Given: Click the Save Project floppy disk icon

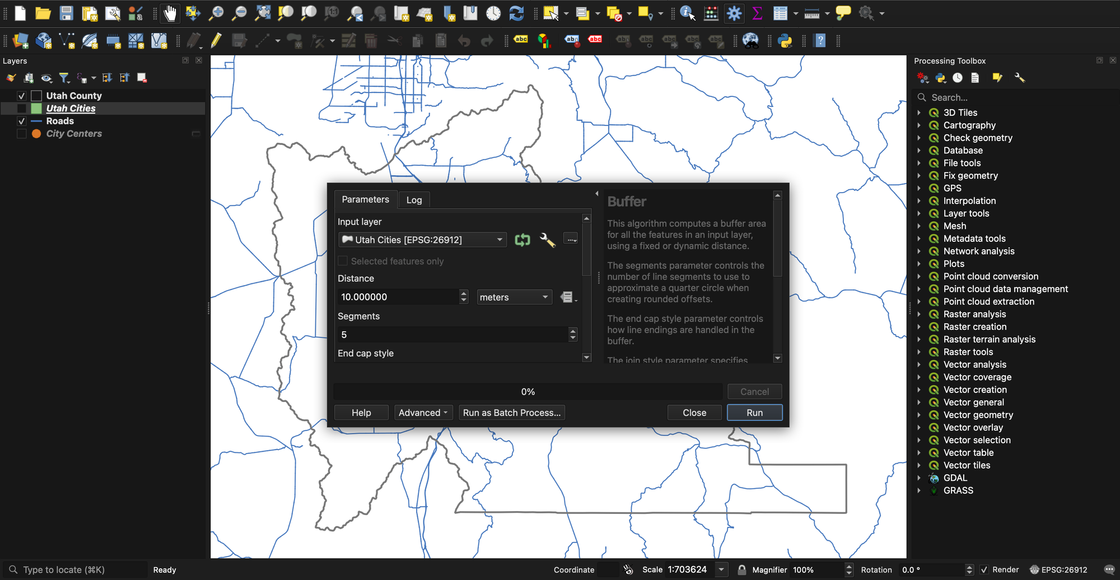Looking at the screenshot, I should click(67, 13).
